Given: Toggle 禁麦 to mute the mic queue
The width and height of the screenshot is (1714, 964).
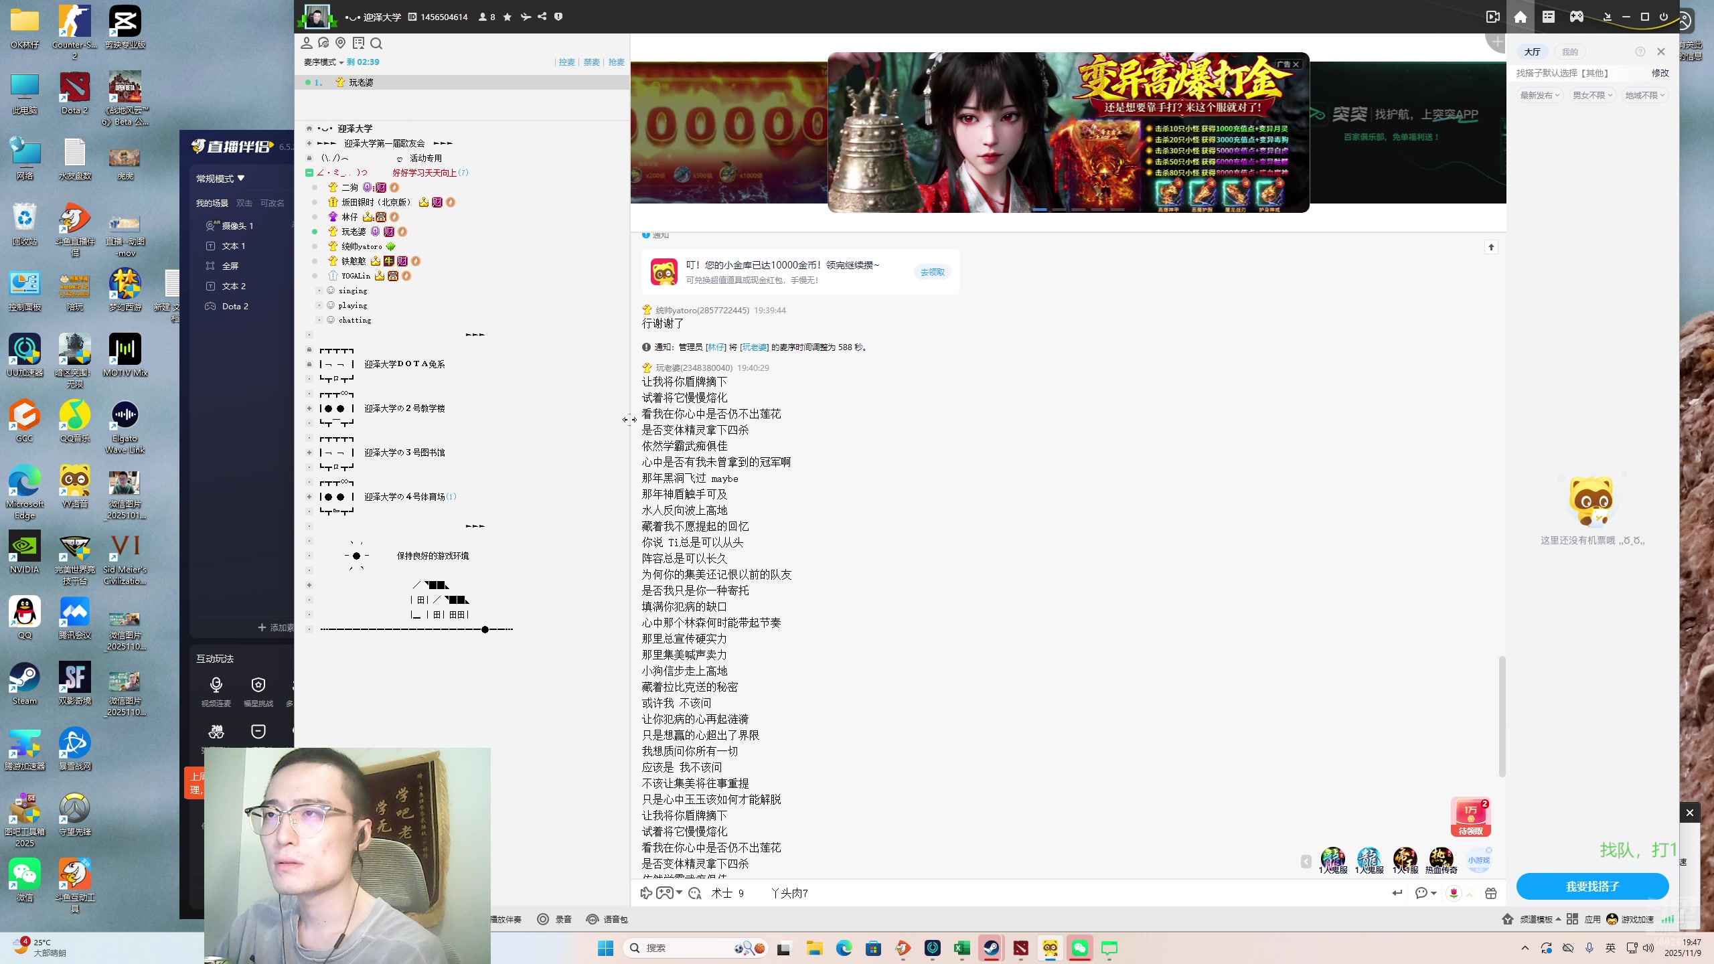Looking at the screenshot, I should [x=590, y=62].
